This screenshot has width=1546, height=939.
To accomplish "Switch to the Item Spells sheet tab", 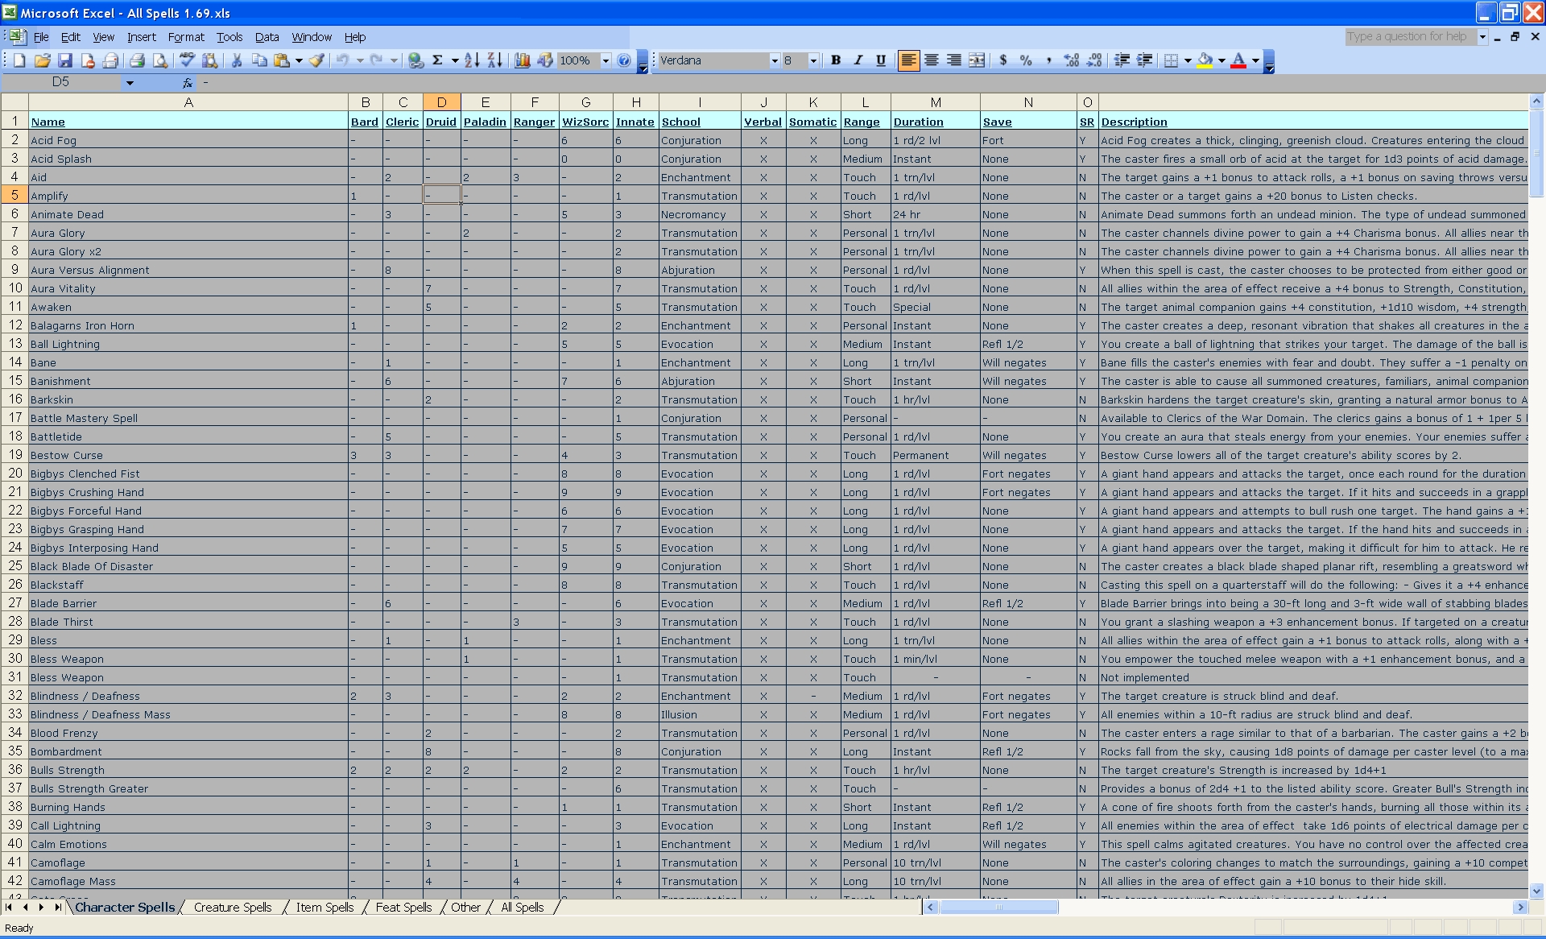I will 324,908.
